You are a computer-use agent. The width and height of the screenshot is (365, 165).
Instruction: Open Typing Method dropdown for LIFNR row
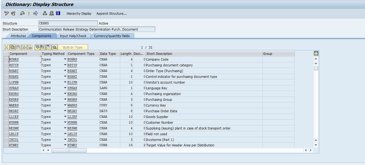click(65, 82)
